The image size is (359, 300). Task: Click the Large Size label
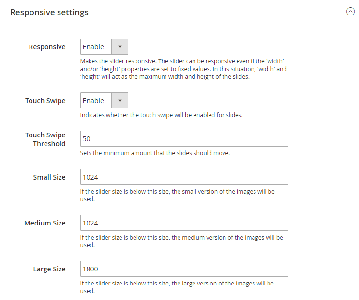[49, 269]
